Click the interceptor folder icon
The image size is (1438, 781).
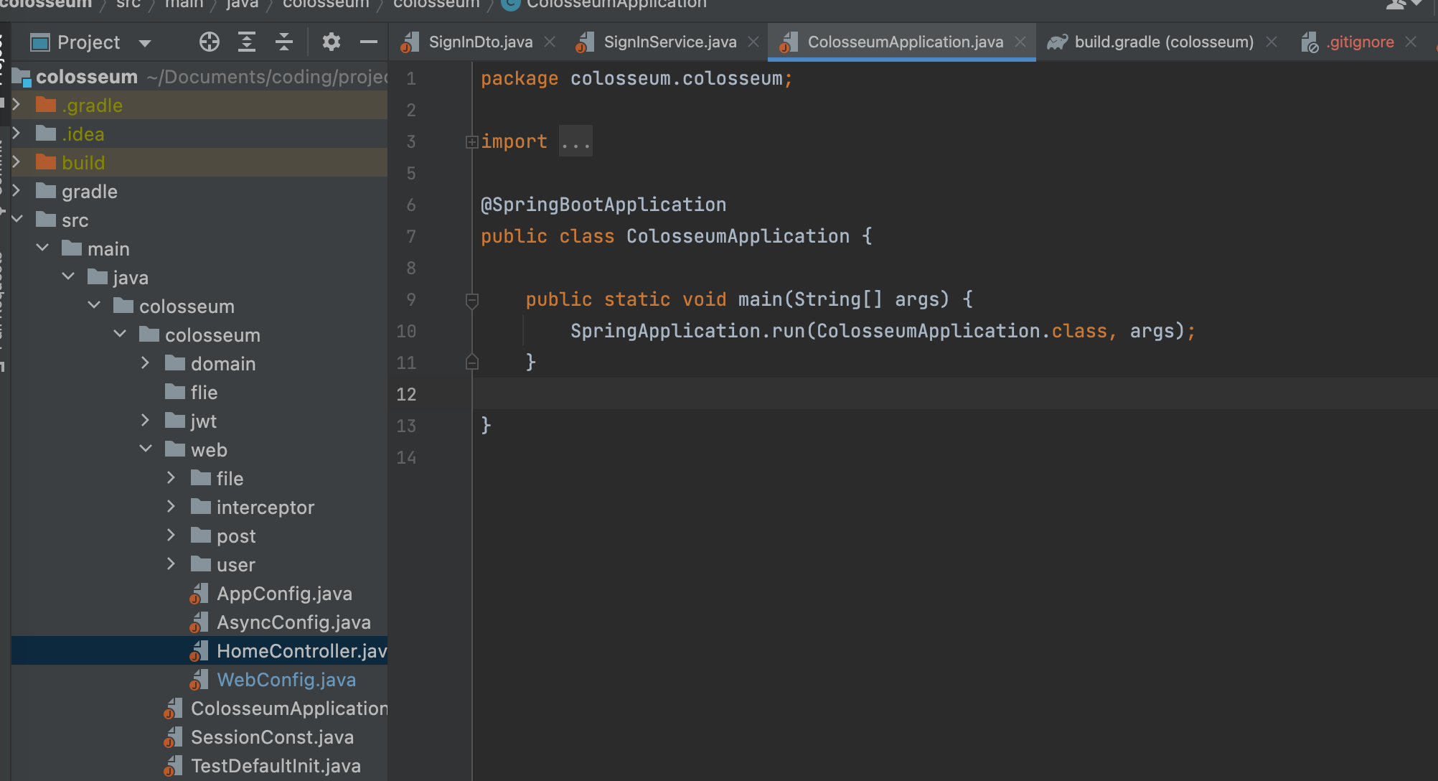(x=201, y=507)
